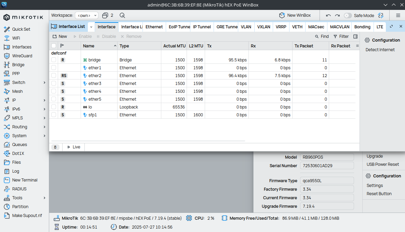Click the horizontal scrollbar of interface table
The width and height of the screenshot is (405, 232).
pos(148,141)
